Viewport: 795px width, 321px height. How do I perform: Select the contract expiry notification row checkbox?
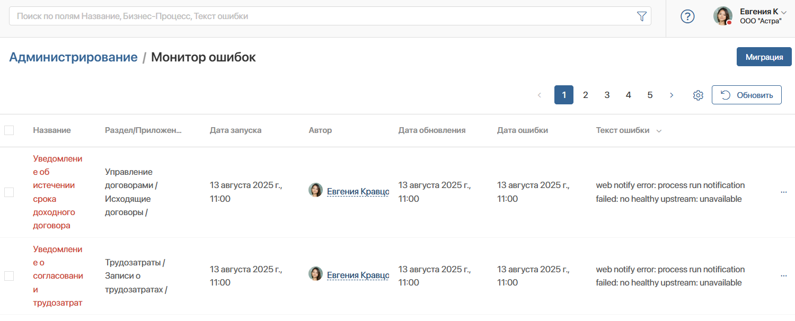[9, 192]
